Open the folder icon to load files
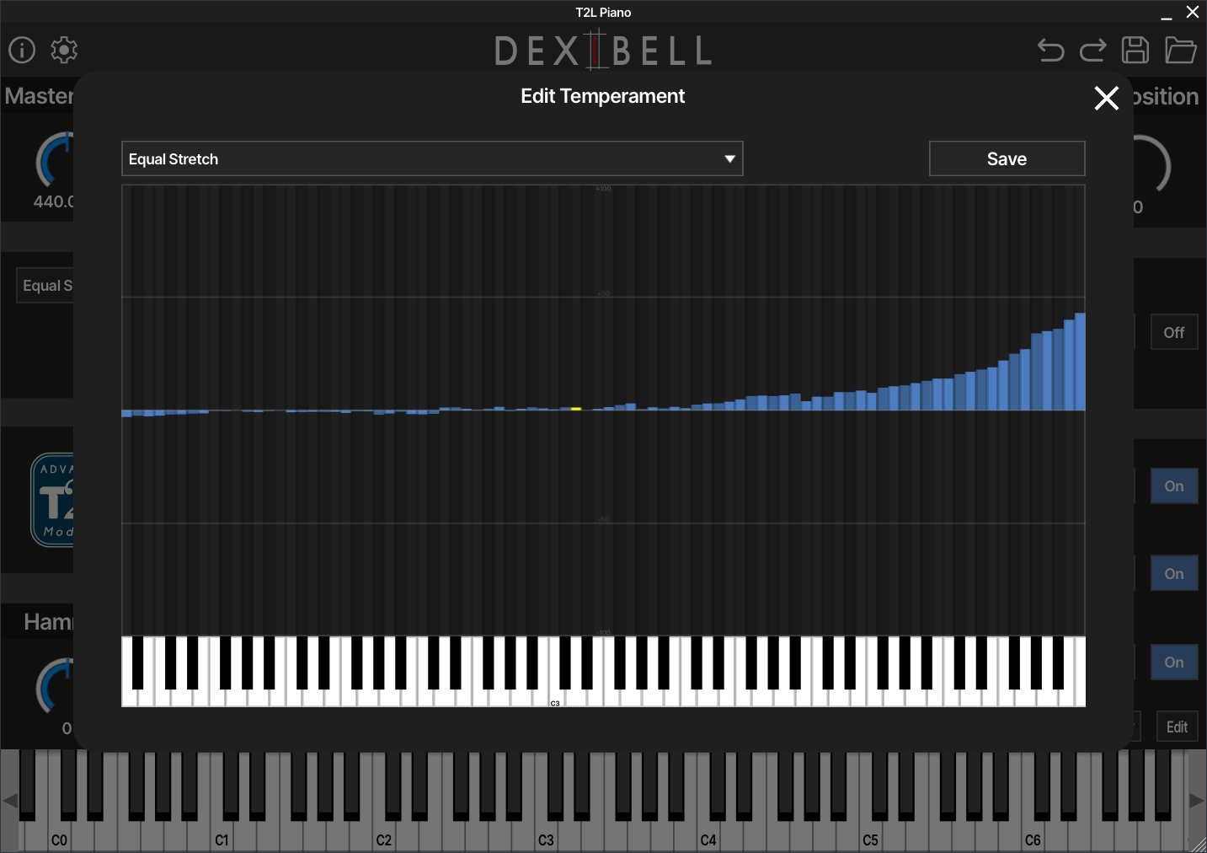Viewport: 1207px width, 853px height. (x=1180, y=51)
